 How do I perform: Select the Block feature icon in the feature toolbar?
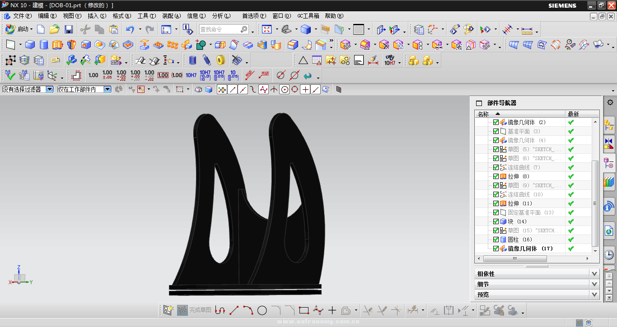click(30, 45)
